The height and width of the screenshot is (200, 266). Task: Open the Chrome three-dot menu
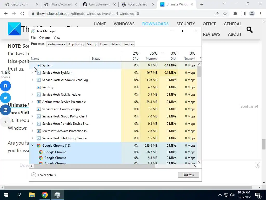click(260, 14)
